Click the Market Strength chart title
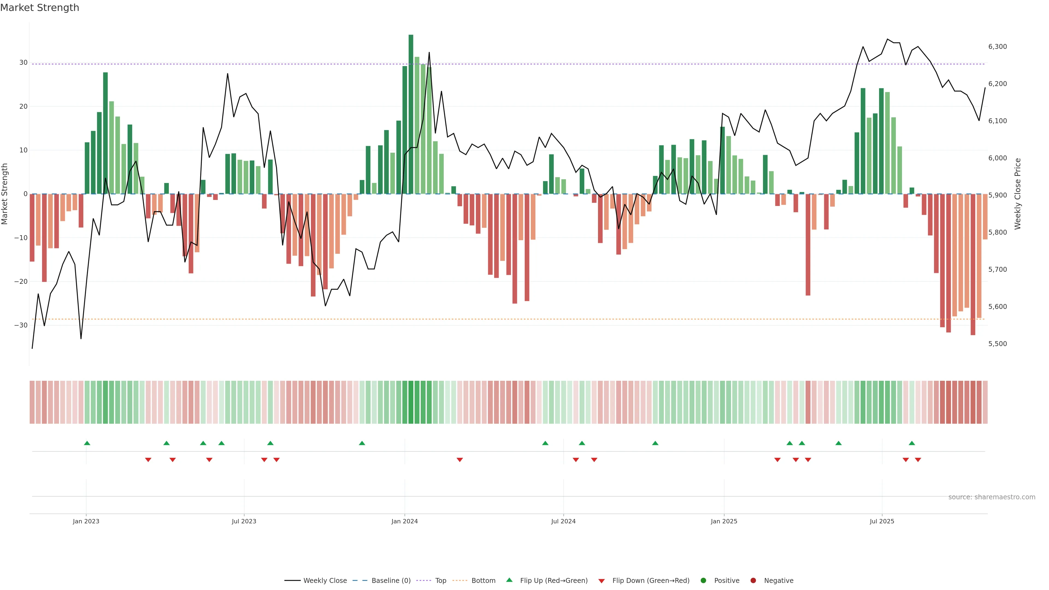The image size is (1049, 590). click(x=40, y=8)
